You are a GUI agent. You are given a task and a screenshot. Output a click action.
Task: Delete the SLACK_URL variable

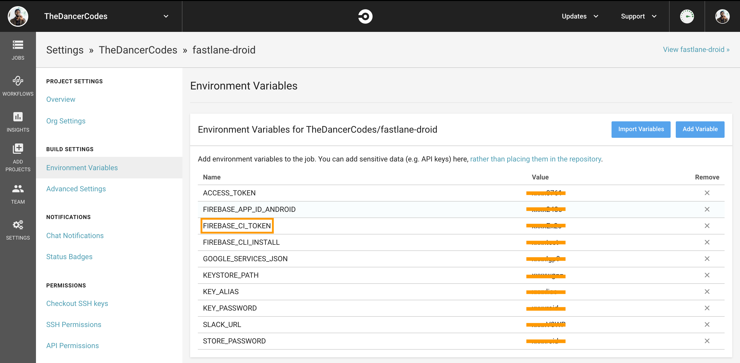coord(707,324)
